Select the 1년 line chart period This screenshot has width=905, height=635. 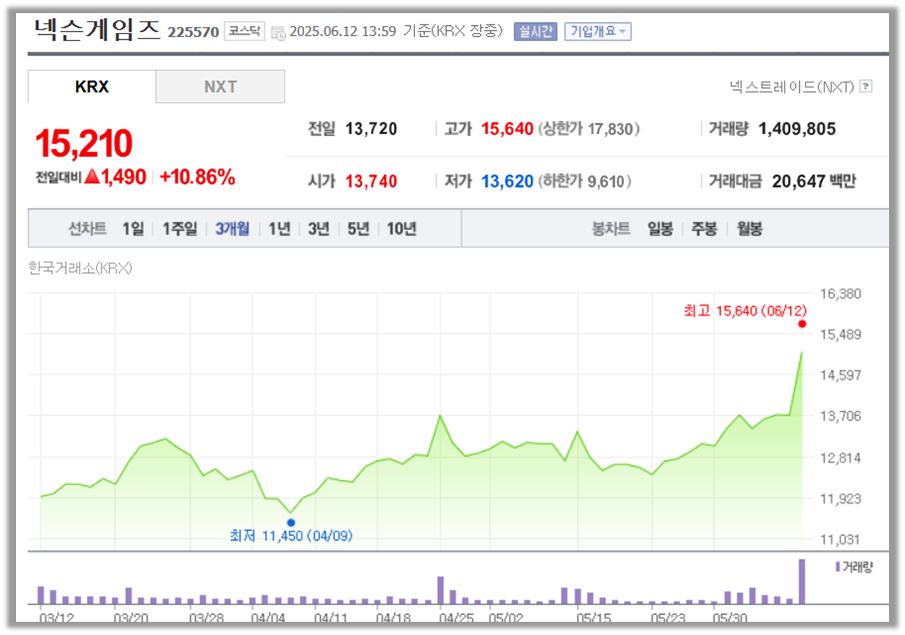279,229
